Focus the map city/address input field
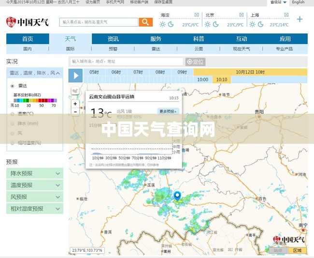 pos(127,61)
